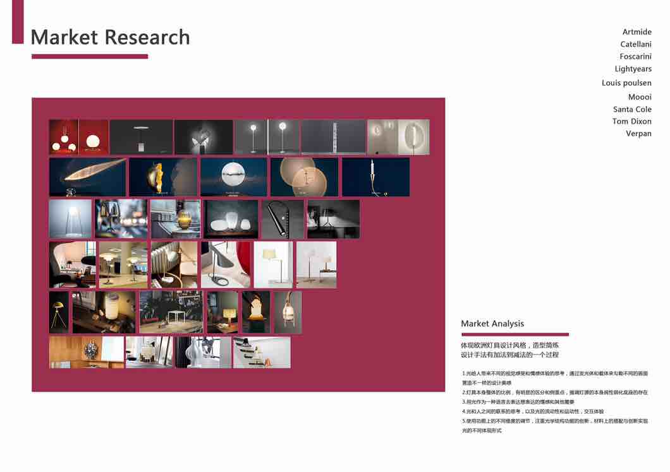Select the "Verpan" brand text
670x472 pixels.
[638, 134]
